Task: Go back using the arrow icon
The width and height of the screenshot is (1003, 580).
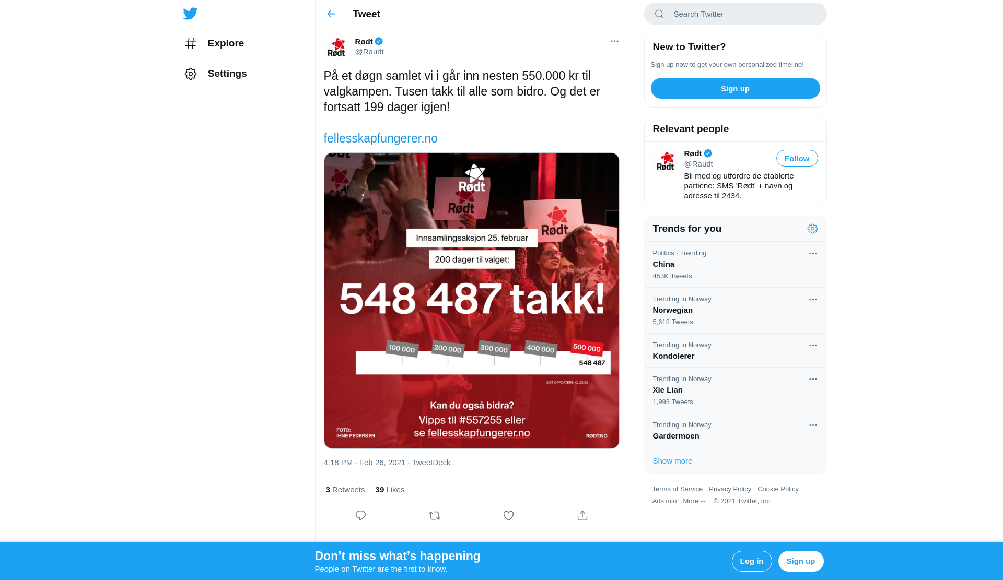Action: pyautogui.click(x=331, y=14)
